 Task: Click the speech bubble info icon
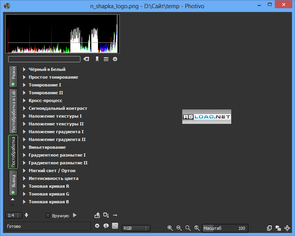[106, 226]
